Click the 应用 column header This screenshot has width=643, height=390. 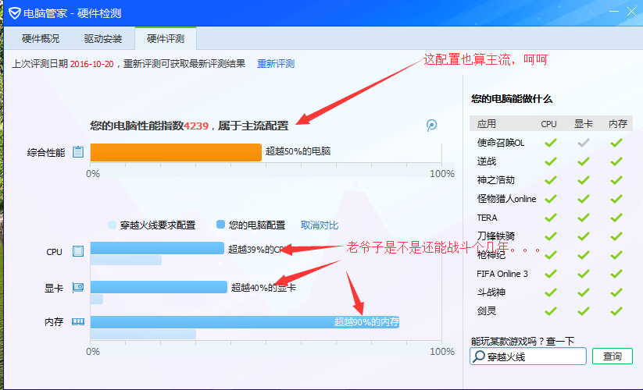tap(487, 123)
